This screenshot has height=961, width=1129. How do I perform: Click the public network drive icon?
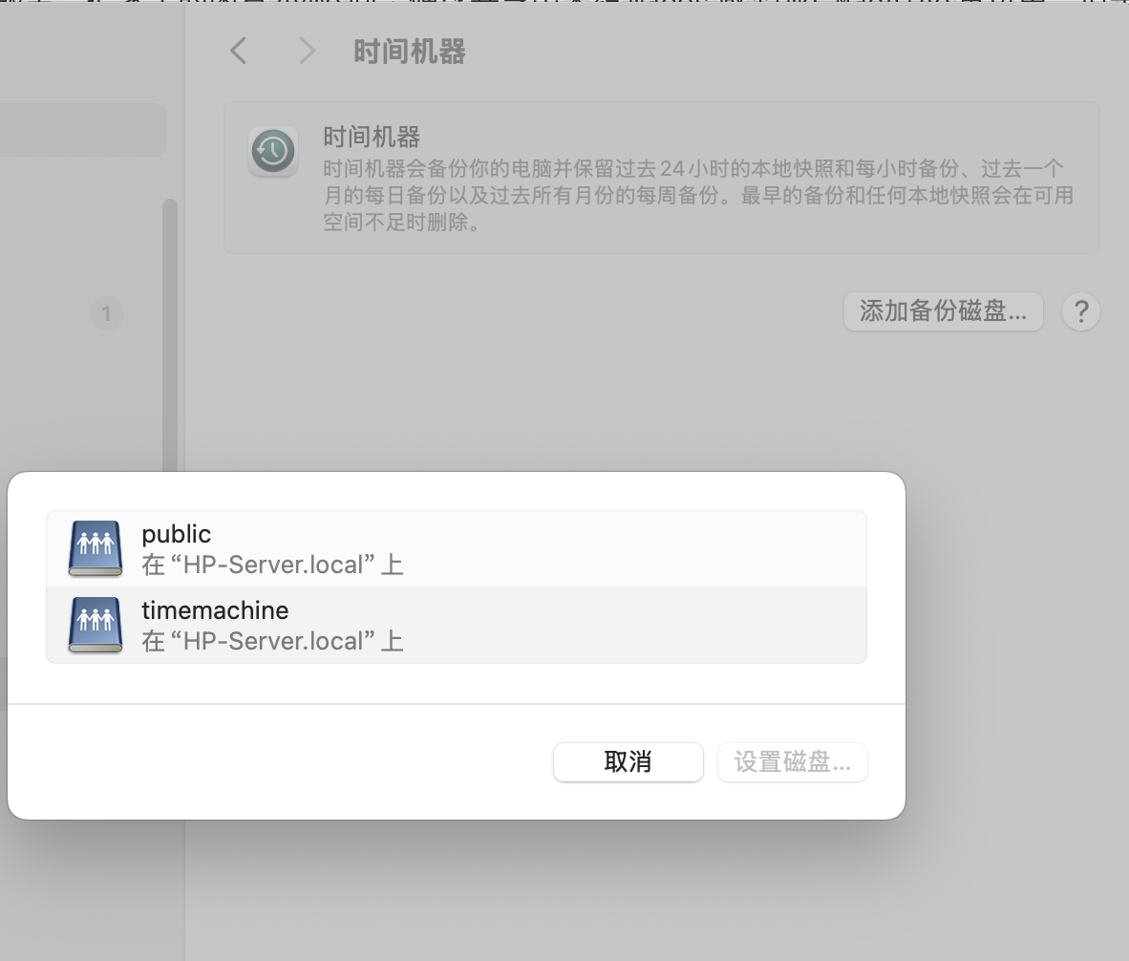tap(96, 548)
